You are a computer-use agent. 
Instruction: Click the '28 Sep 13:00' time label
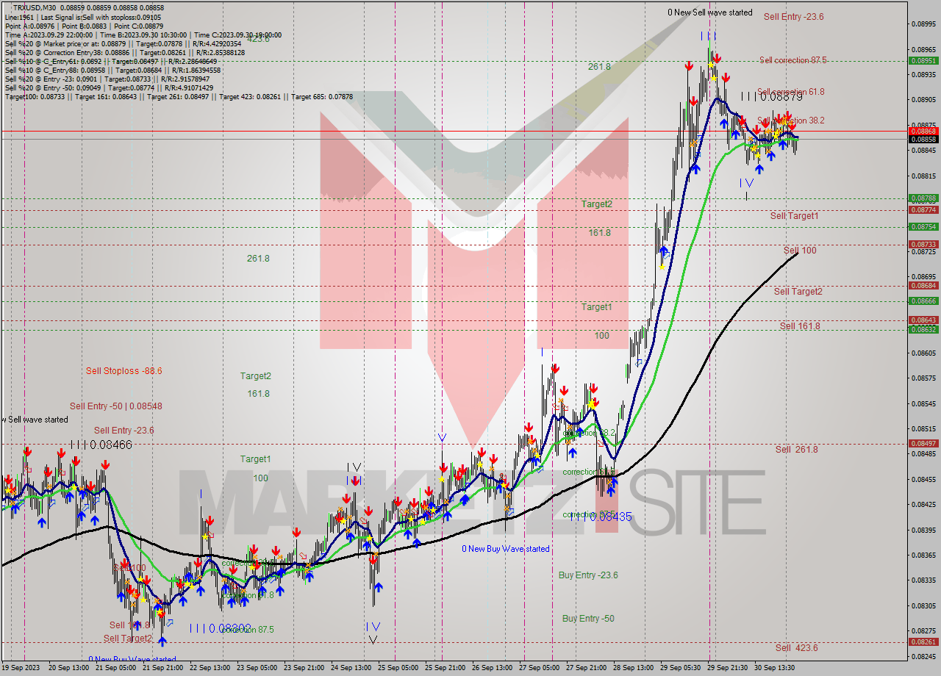coord(633,668)
